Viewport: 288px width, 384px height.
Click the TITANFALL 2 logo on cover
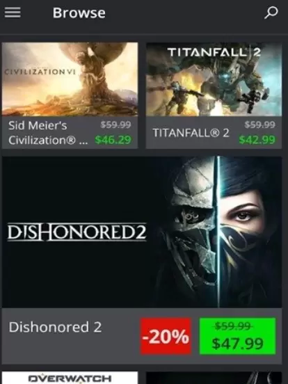click(x=214, y=52)
